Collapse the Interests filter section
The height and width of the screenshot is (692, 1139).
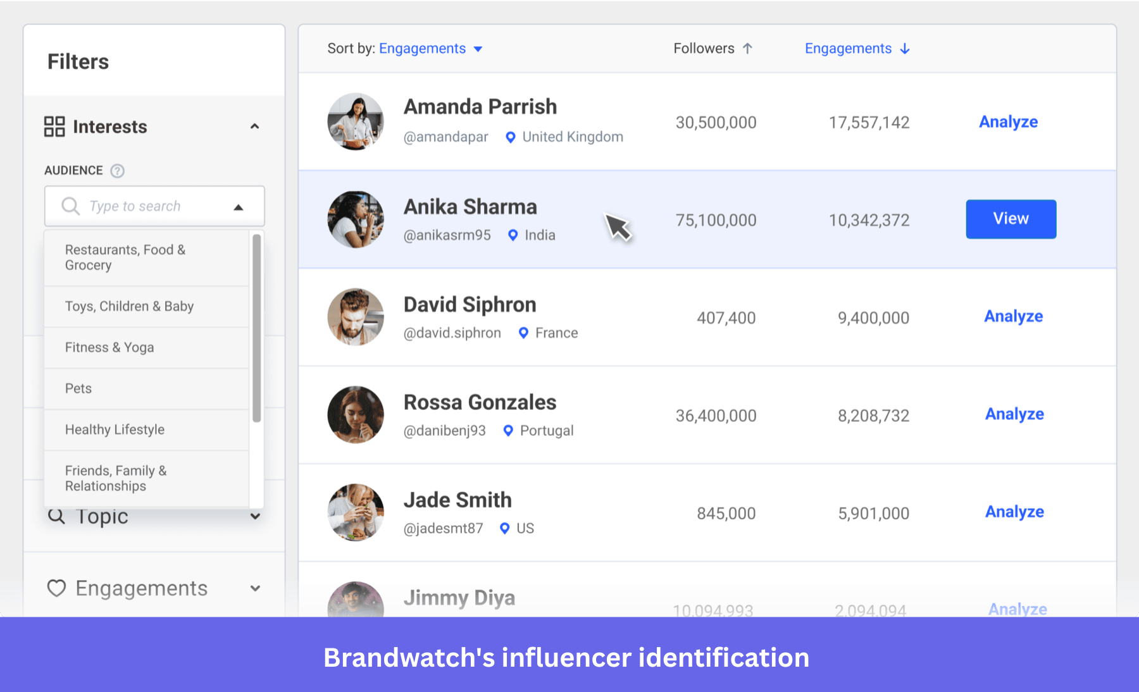(255, 127)
